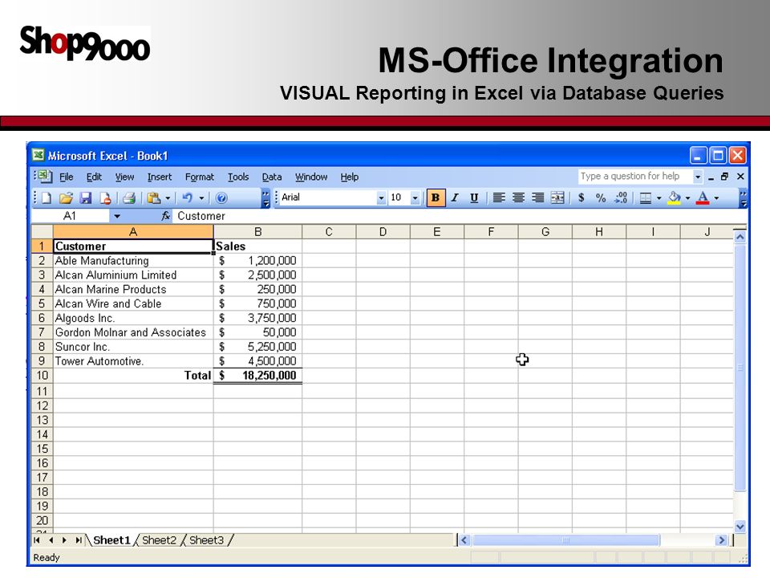Click the horizontal scrollbar right arrow
The width and height of the screenshot is (770, 578).
pyautogui.click(x=721, y=540)
